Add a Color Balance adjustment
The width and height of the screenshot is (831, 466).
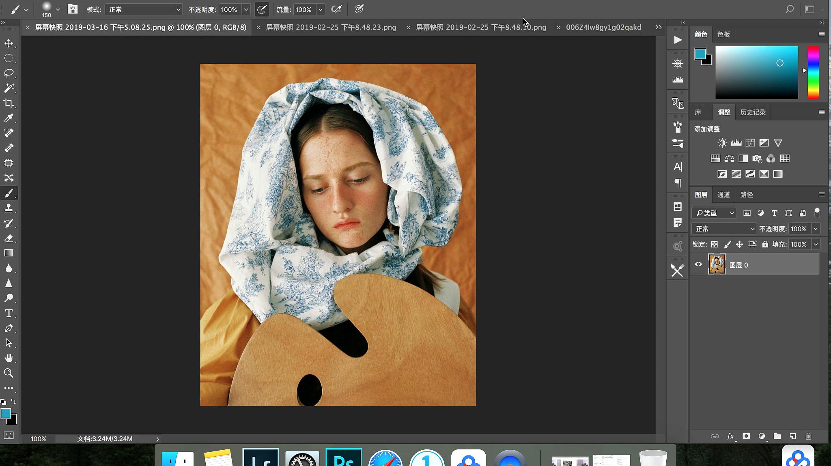point(729,159)
